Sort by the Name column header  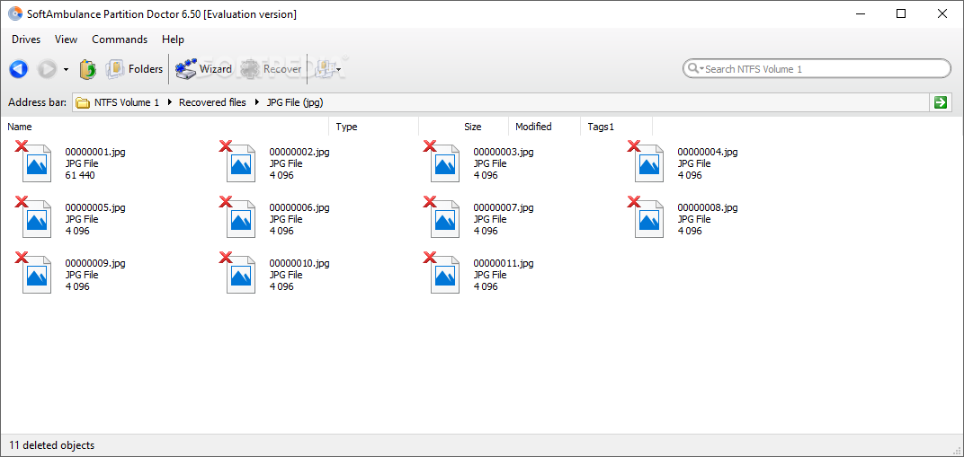[x=166, y=127]
